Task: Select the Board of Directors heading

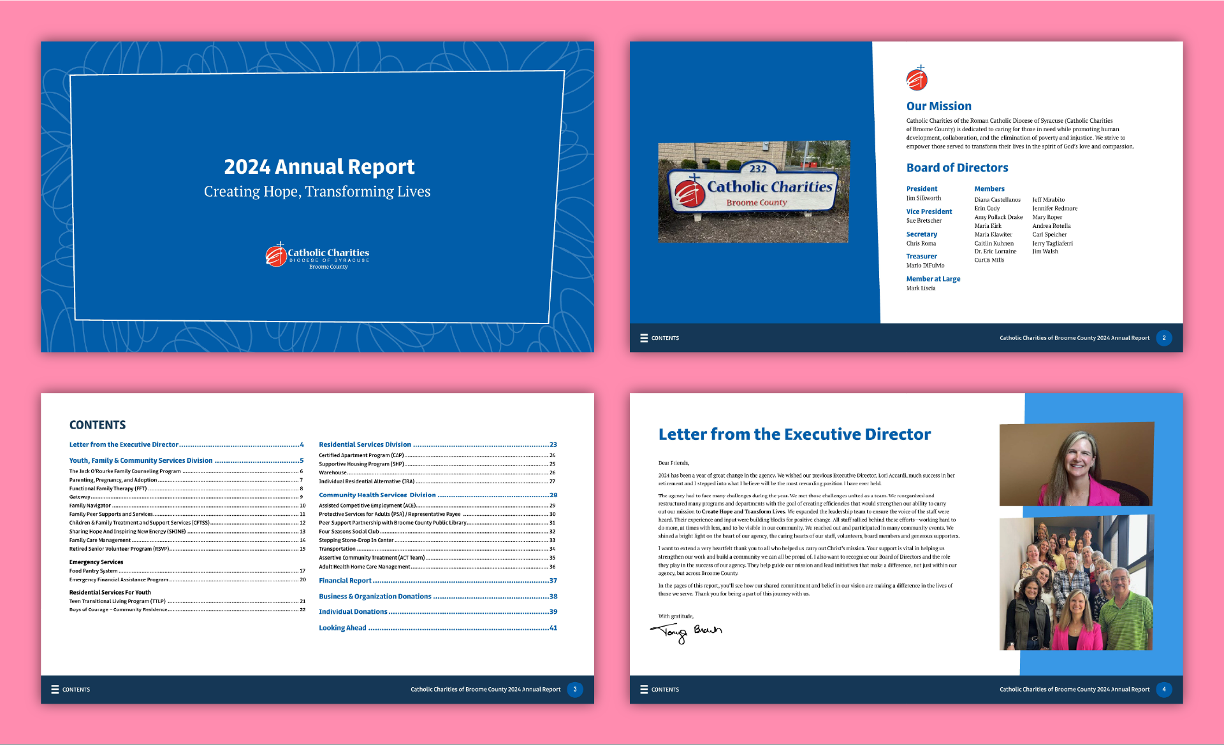Action: tap(957, 167)
